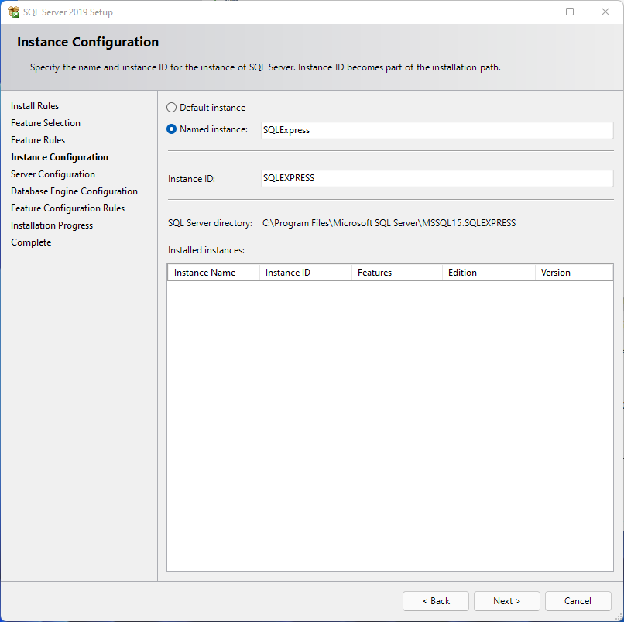Sort by the Instance ID column header
This screenshot has width=624, height=622.
(x=306, y=273)
